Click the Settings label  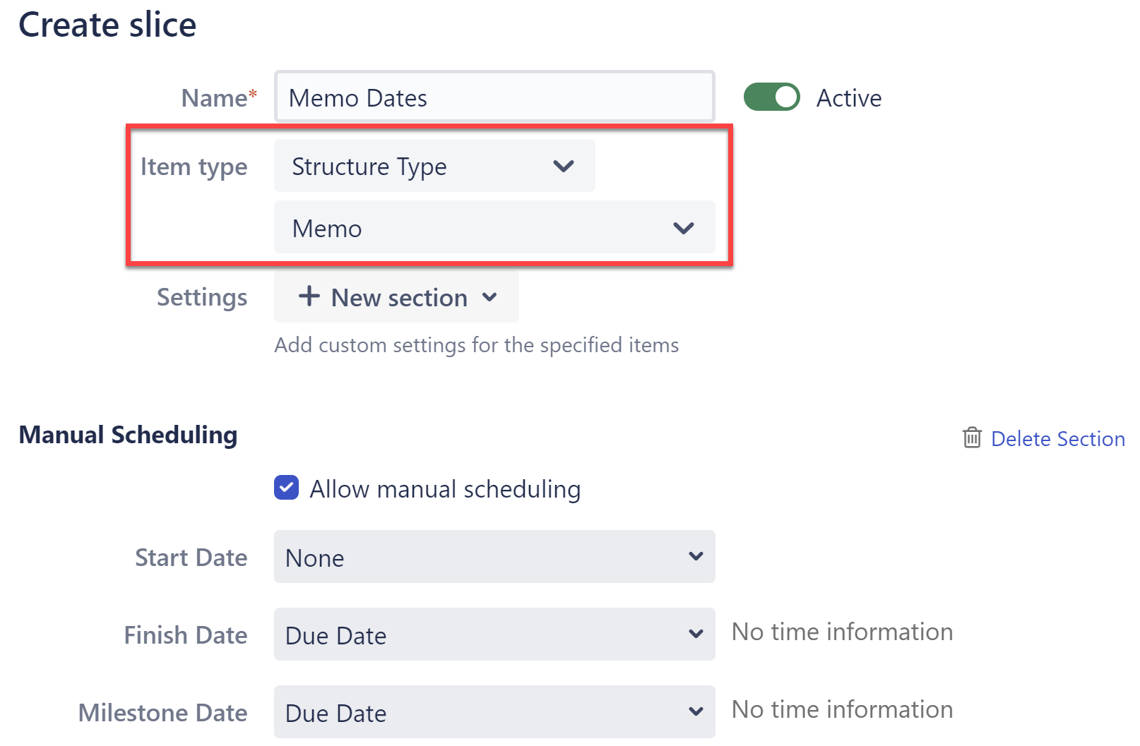(202, 297)
